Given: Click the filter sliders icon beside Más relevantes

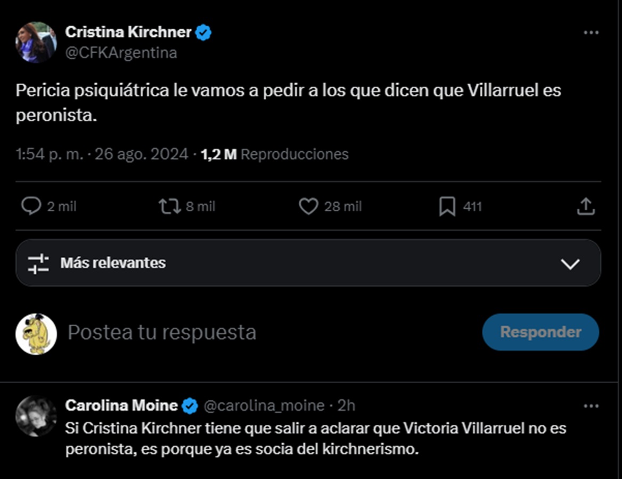Looking at the screenshot, I should coord(38,263).
